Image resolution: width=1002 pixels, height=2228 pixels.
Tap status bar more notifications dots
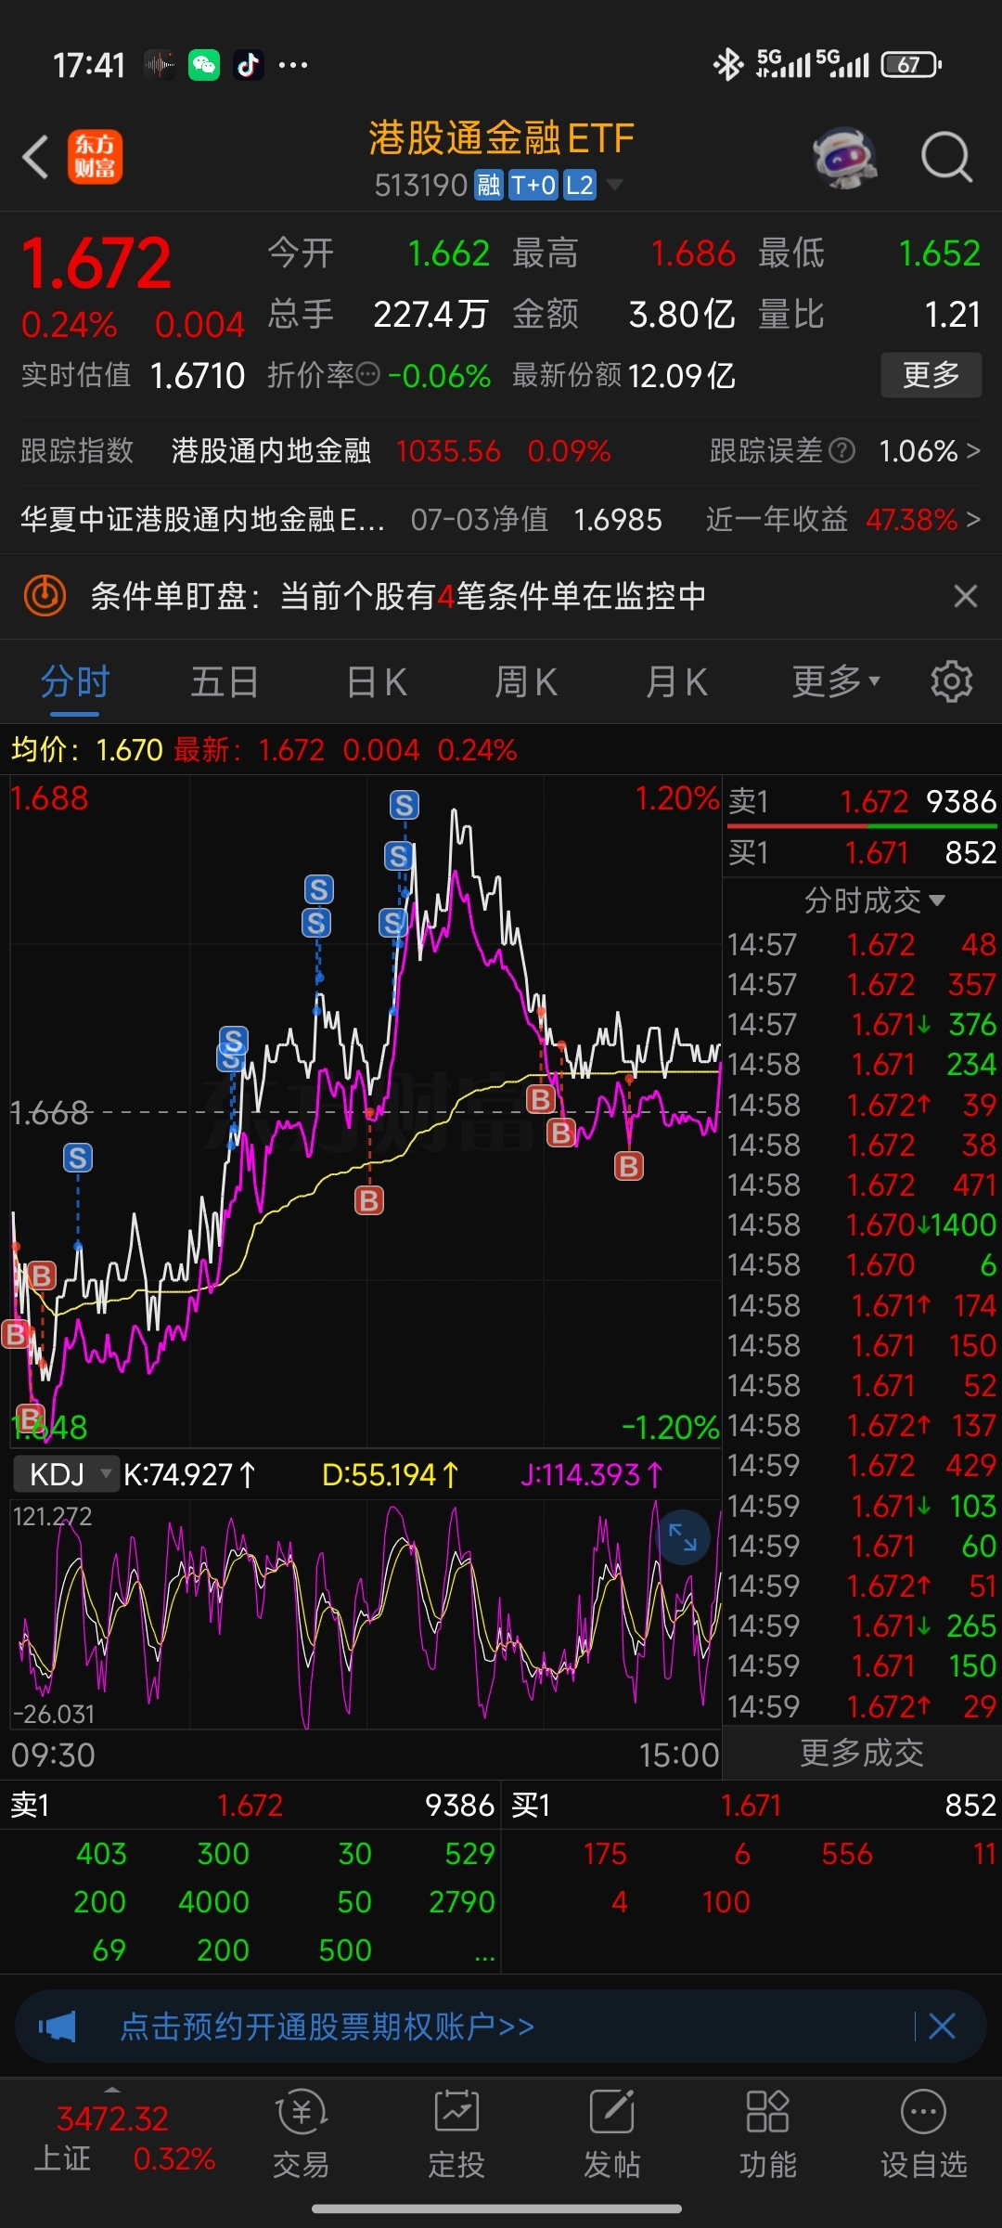click(x=293, y=65)
